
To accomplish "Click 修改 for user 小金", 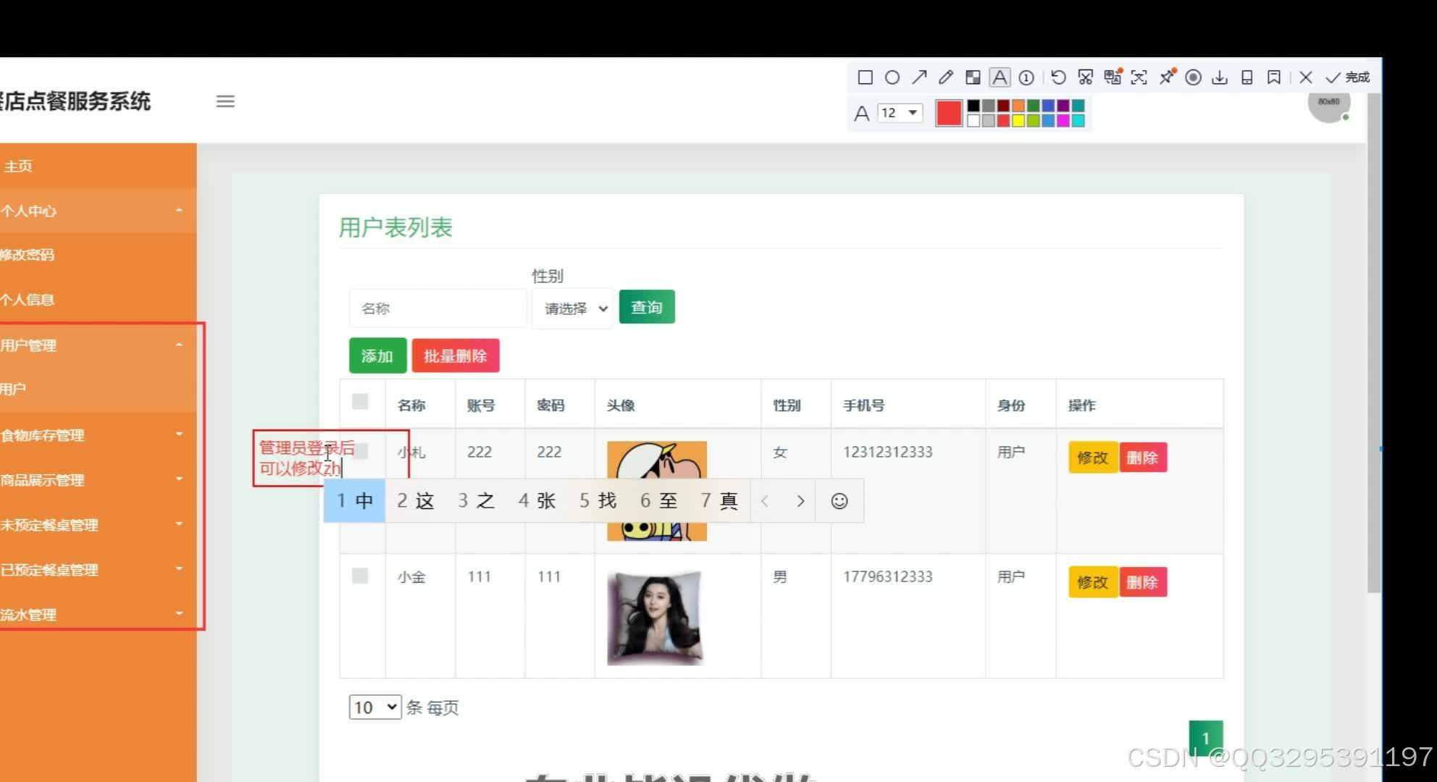I will click(1093, 582).
